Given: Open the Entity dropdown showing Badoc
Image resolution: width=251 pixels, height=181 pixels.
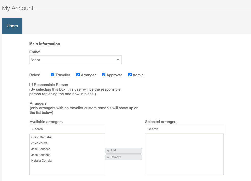Looking at the screenshot, I should click(x=73, y=60).
